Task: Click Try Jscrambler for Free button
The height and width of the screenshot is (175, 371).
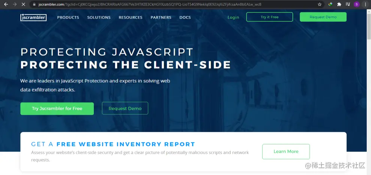Action: click(x=57, y=109)
